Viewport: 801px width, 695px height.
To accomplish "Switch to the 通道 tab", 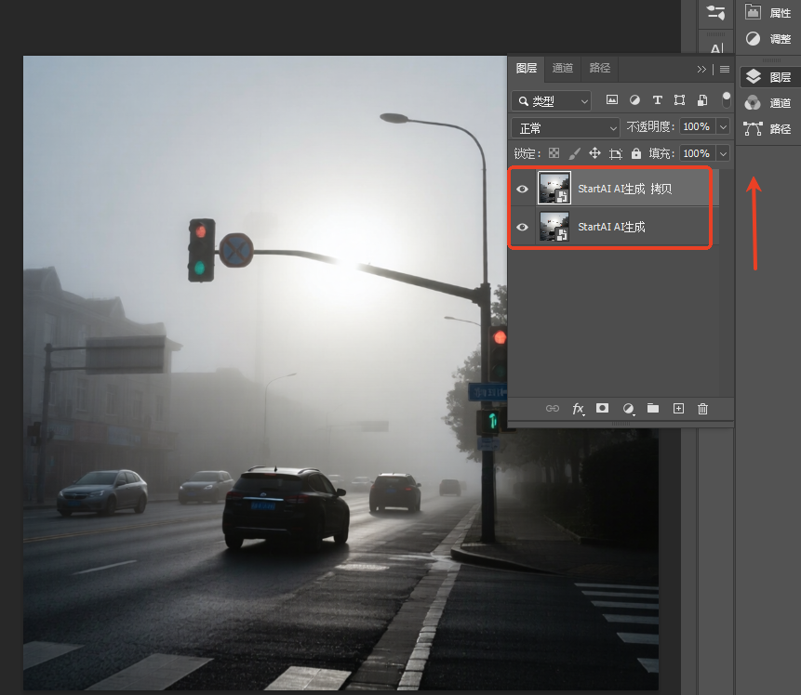I will 563,69.
